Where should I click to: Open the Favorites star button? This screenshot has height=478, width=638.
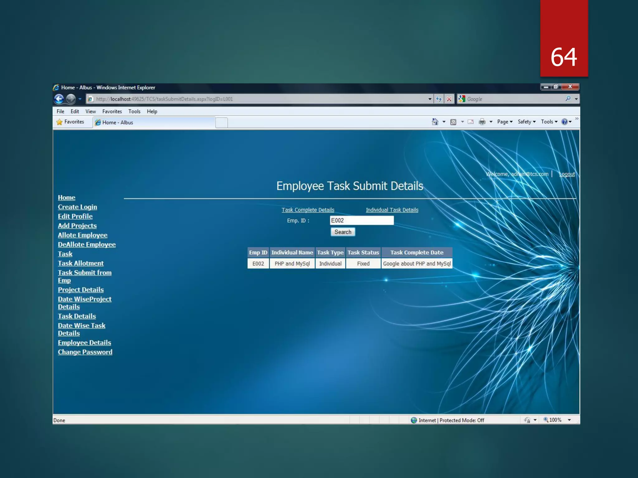point(70,122)
